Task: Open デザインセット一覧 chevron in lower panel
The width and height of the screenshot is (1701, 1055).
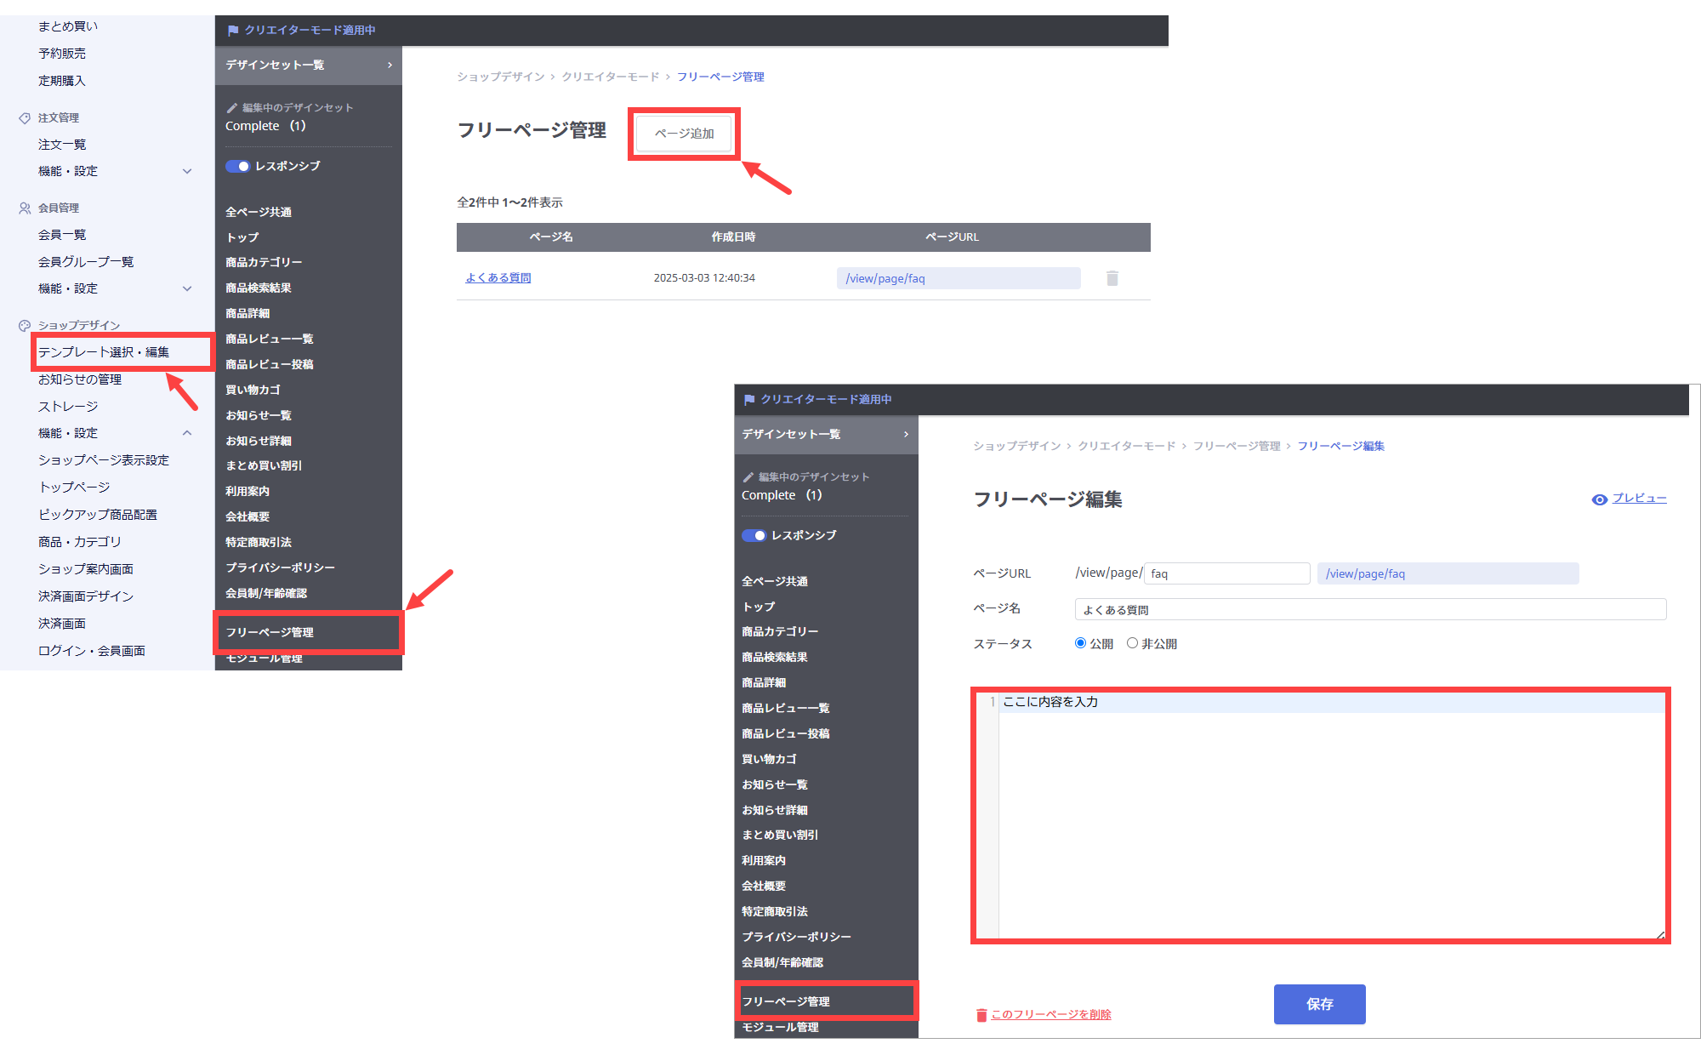Action: (906, 434)
